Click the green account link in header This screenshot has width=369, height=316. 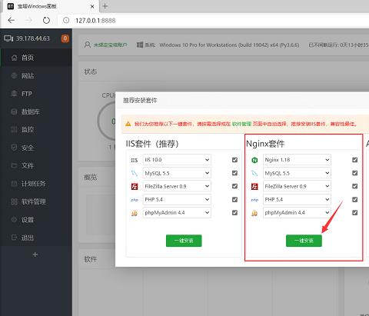(x=110, y=45)
